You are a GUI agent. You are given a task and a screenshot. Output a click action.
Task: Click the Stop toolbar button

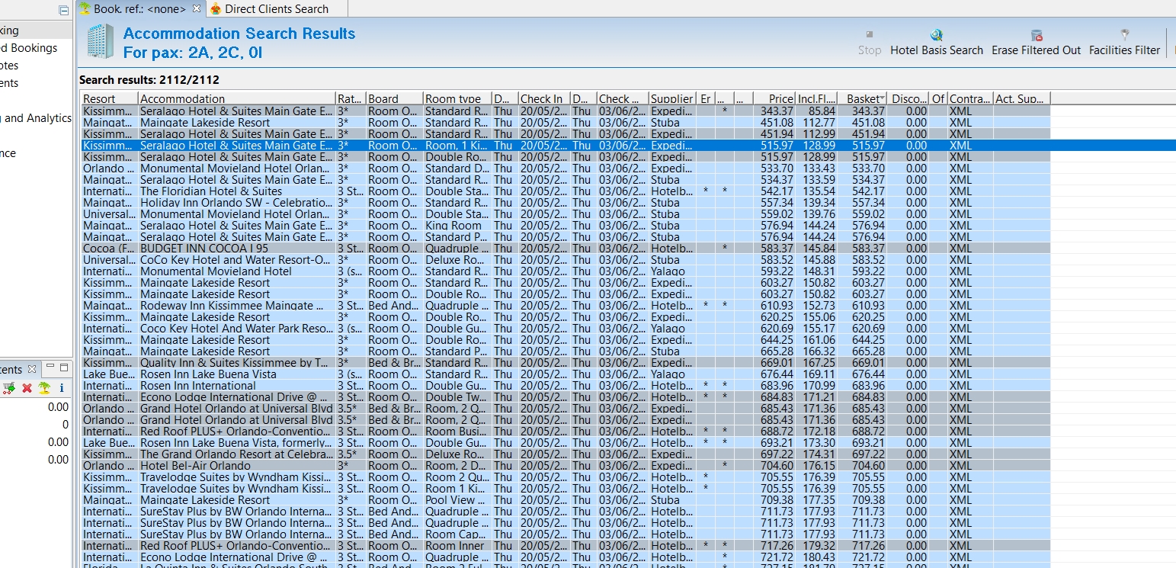click(x=870, y=43)
